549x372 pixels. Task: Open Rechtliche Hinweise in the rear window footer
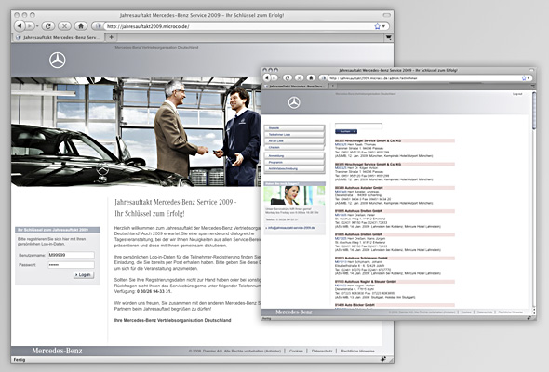pos(357,351)
